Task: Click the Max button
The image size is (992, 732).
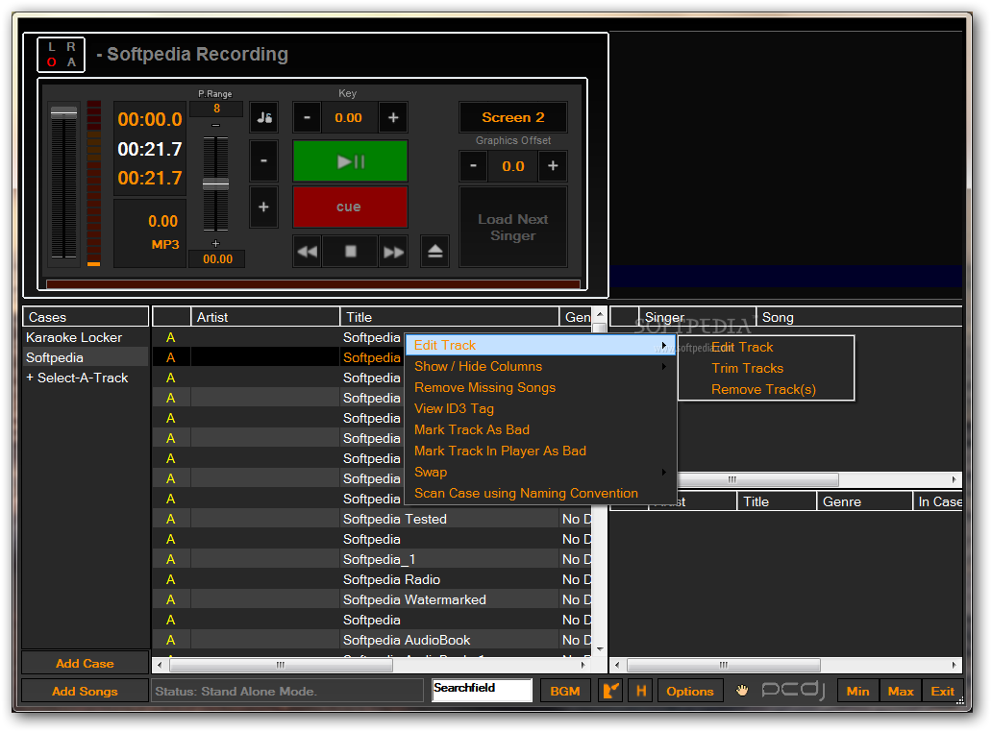Action: point(901,691)
